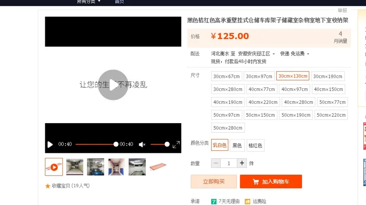366x205 pixels.
Task: Choose size 30cm×97cm
Action: (259, 76)
